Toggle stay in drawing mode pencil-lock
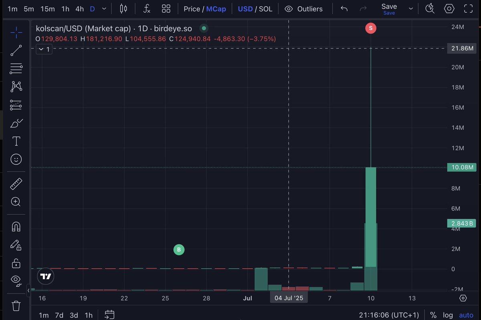 click(x=16, y=245)
